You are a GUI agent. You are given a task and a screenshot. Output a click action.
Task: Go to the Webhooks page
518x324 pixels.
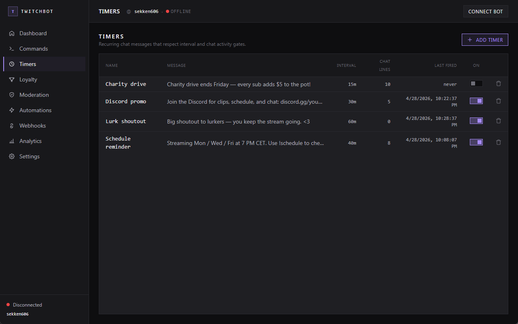(x=45, y=126)
